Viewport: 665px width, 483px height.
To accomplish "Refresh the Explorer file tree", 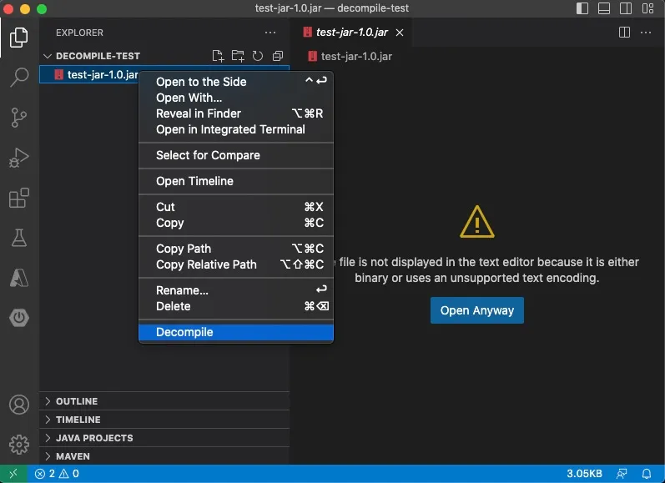I will coord(258,56).
